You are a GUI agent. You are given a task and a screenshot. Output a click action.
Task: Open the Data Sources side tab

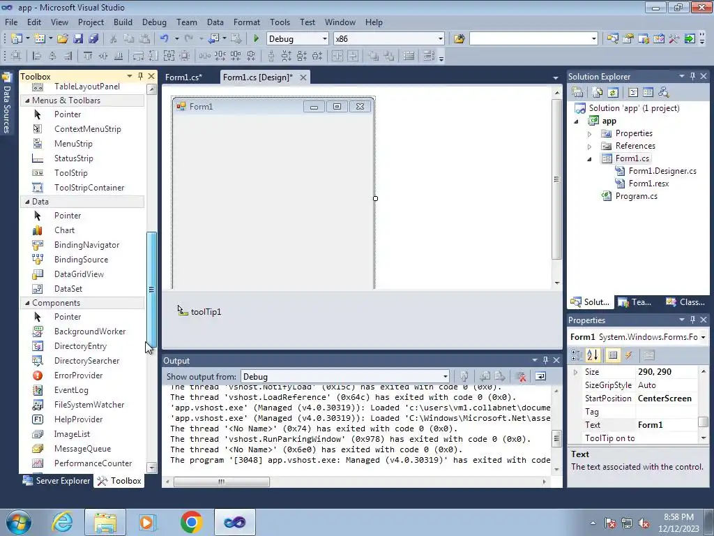point(7,104)
